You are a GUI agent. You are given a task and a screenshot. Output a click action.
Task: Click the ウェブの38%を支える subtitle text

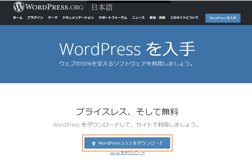coord(126,64)
